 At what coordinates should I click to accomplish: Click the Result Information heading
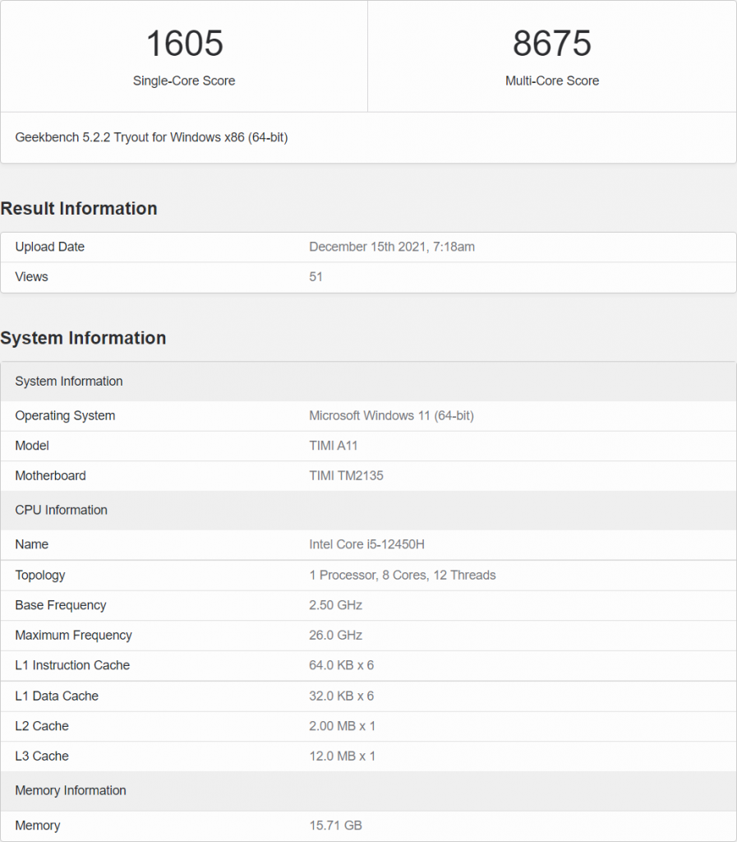tap(79, 209)
